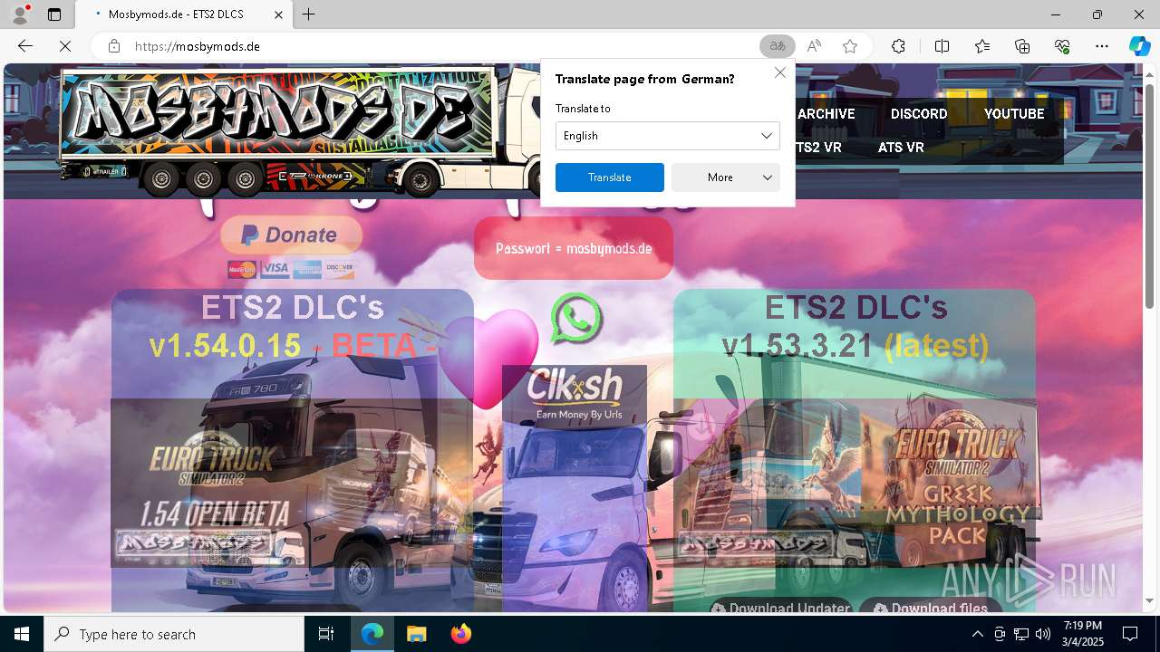
Task: Stop loading the page
Action: [65, 46]
